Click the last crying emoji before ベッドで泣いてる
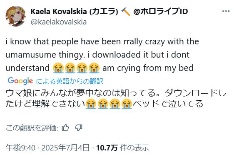 point(127,104)
